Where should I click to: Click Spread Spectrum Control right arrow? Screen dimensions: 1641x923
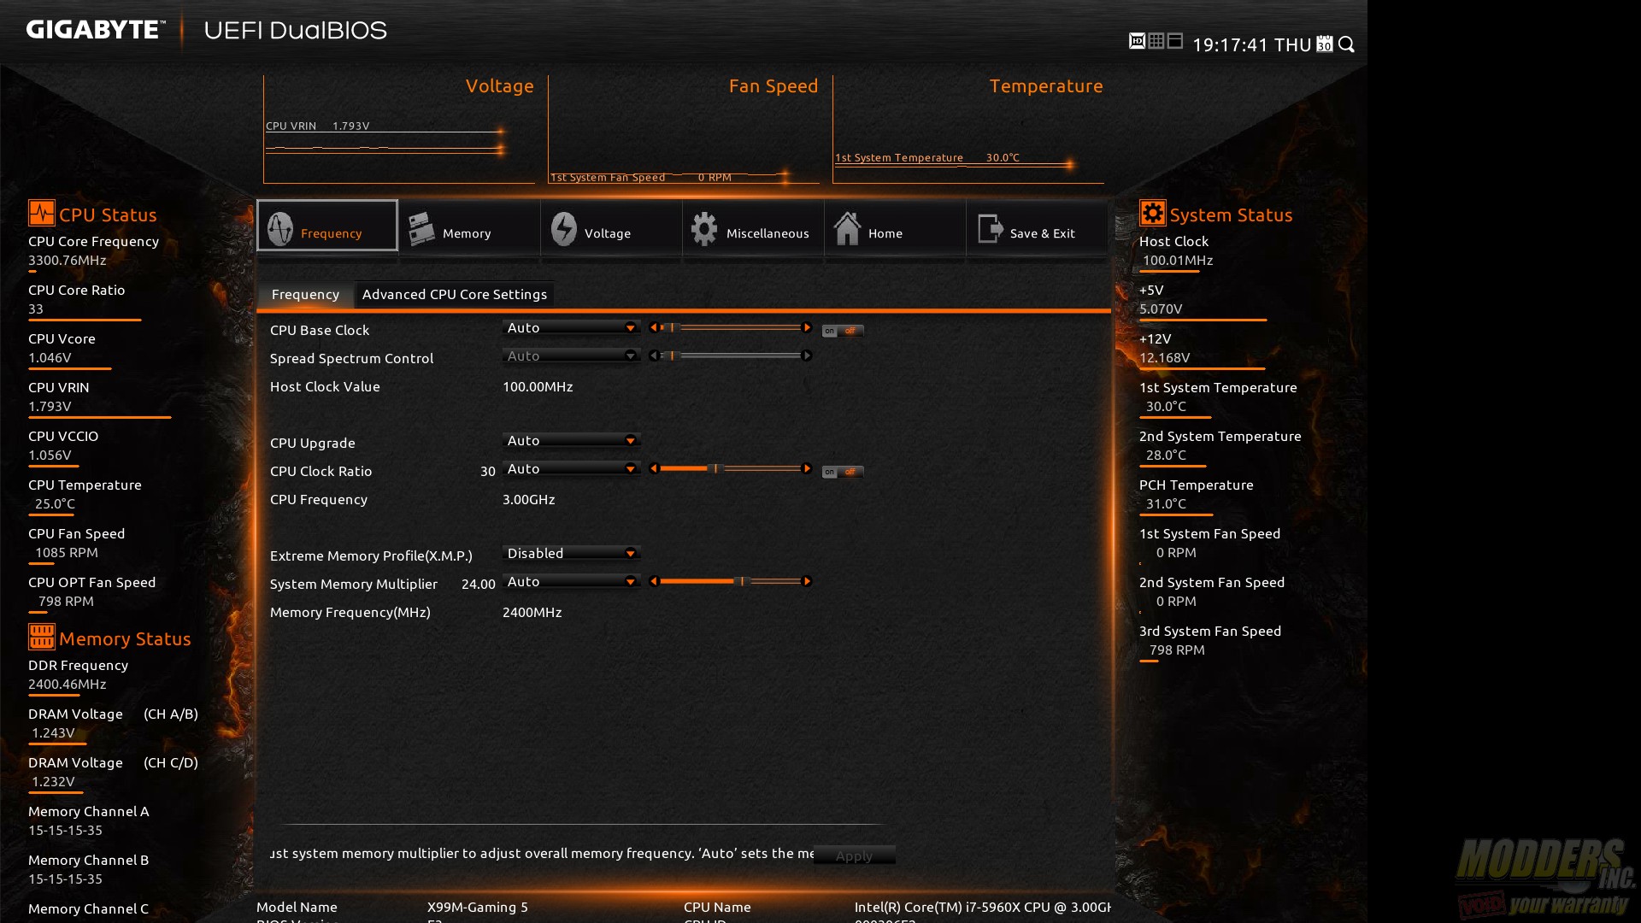pyautogui.click(x=806, y=356)
